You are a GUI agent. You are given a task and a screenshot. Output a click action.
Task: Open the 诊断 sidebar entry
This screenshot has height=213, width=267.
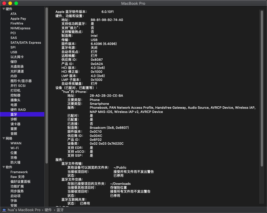[x=14, y=119]
